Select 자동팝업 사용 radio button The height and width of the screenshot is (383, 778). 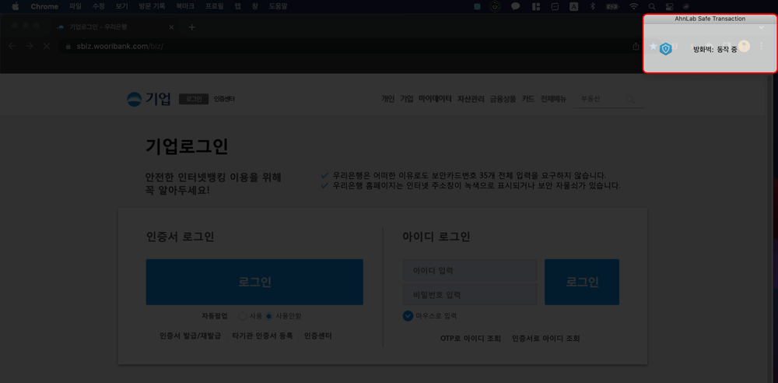(x=243, y=316)
